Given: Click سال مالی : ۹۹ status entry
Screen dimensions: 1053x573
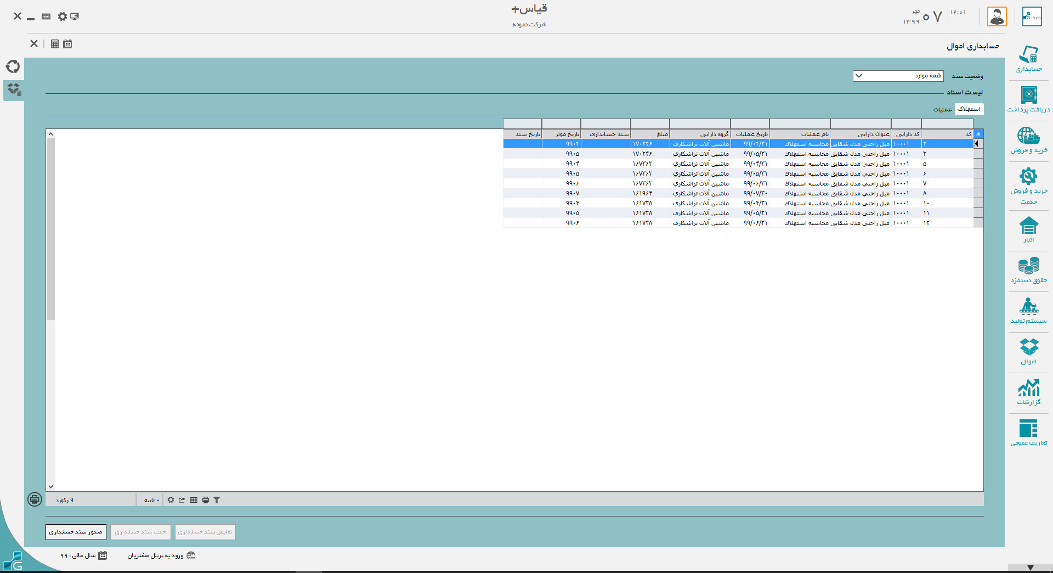Looking at the screenshot, I should click(x=78, y=555).
